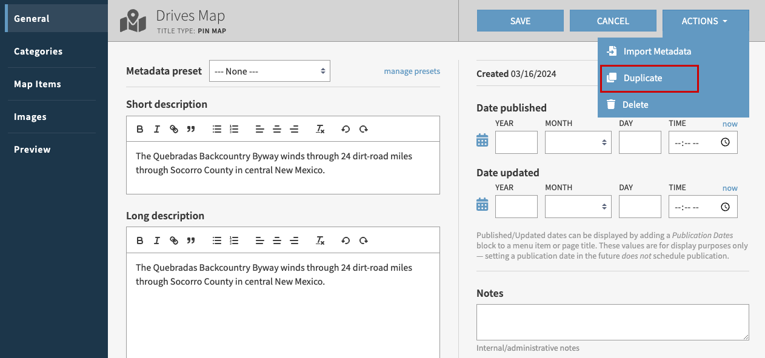Undo last change in Long description editor

coord(346,240)
